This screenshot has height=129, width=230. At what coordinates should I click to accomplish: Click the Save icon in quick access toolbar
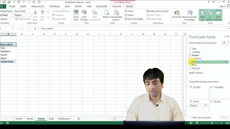pyautogui.click(x=4, y=2)
